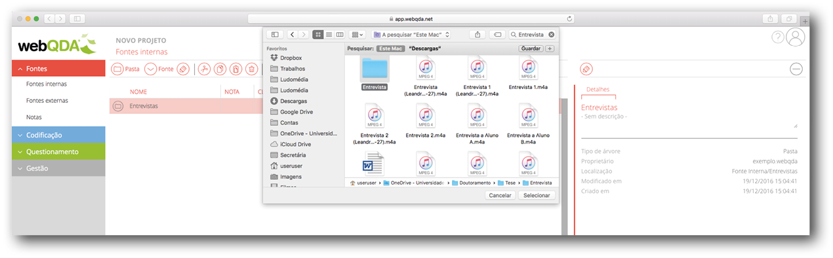Sort by the NOME column header

click(138, 92)
